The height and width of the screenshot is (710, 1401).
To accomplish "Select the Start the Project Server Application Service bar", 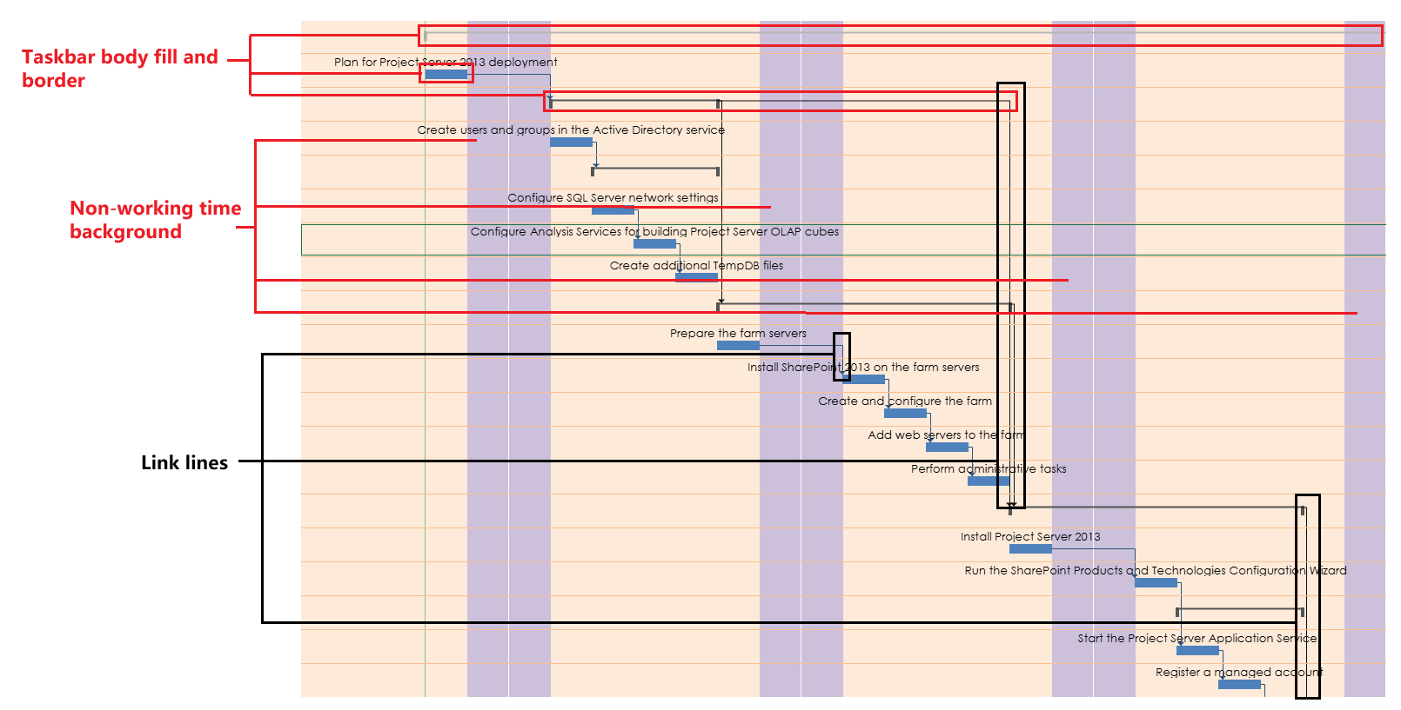I will (x=1197, y=651).
